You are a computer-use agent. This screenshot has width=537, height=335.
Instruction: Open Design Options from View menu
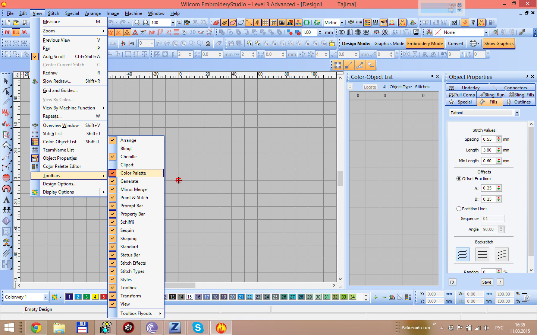(x=59, y=184)
